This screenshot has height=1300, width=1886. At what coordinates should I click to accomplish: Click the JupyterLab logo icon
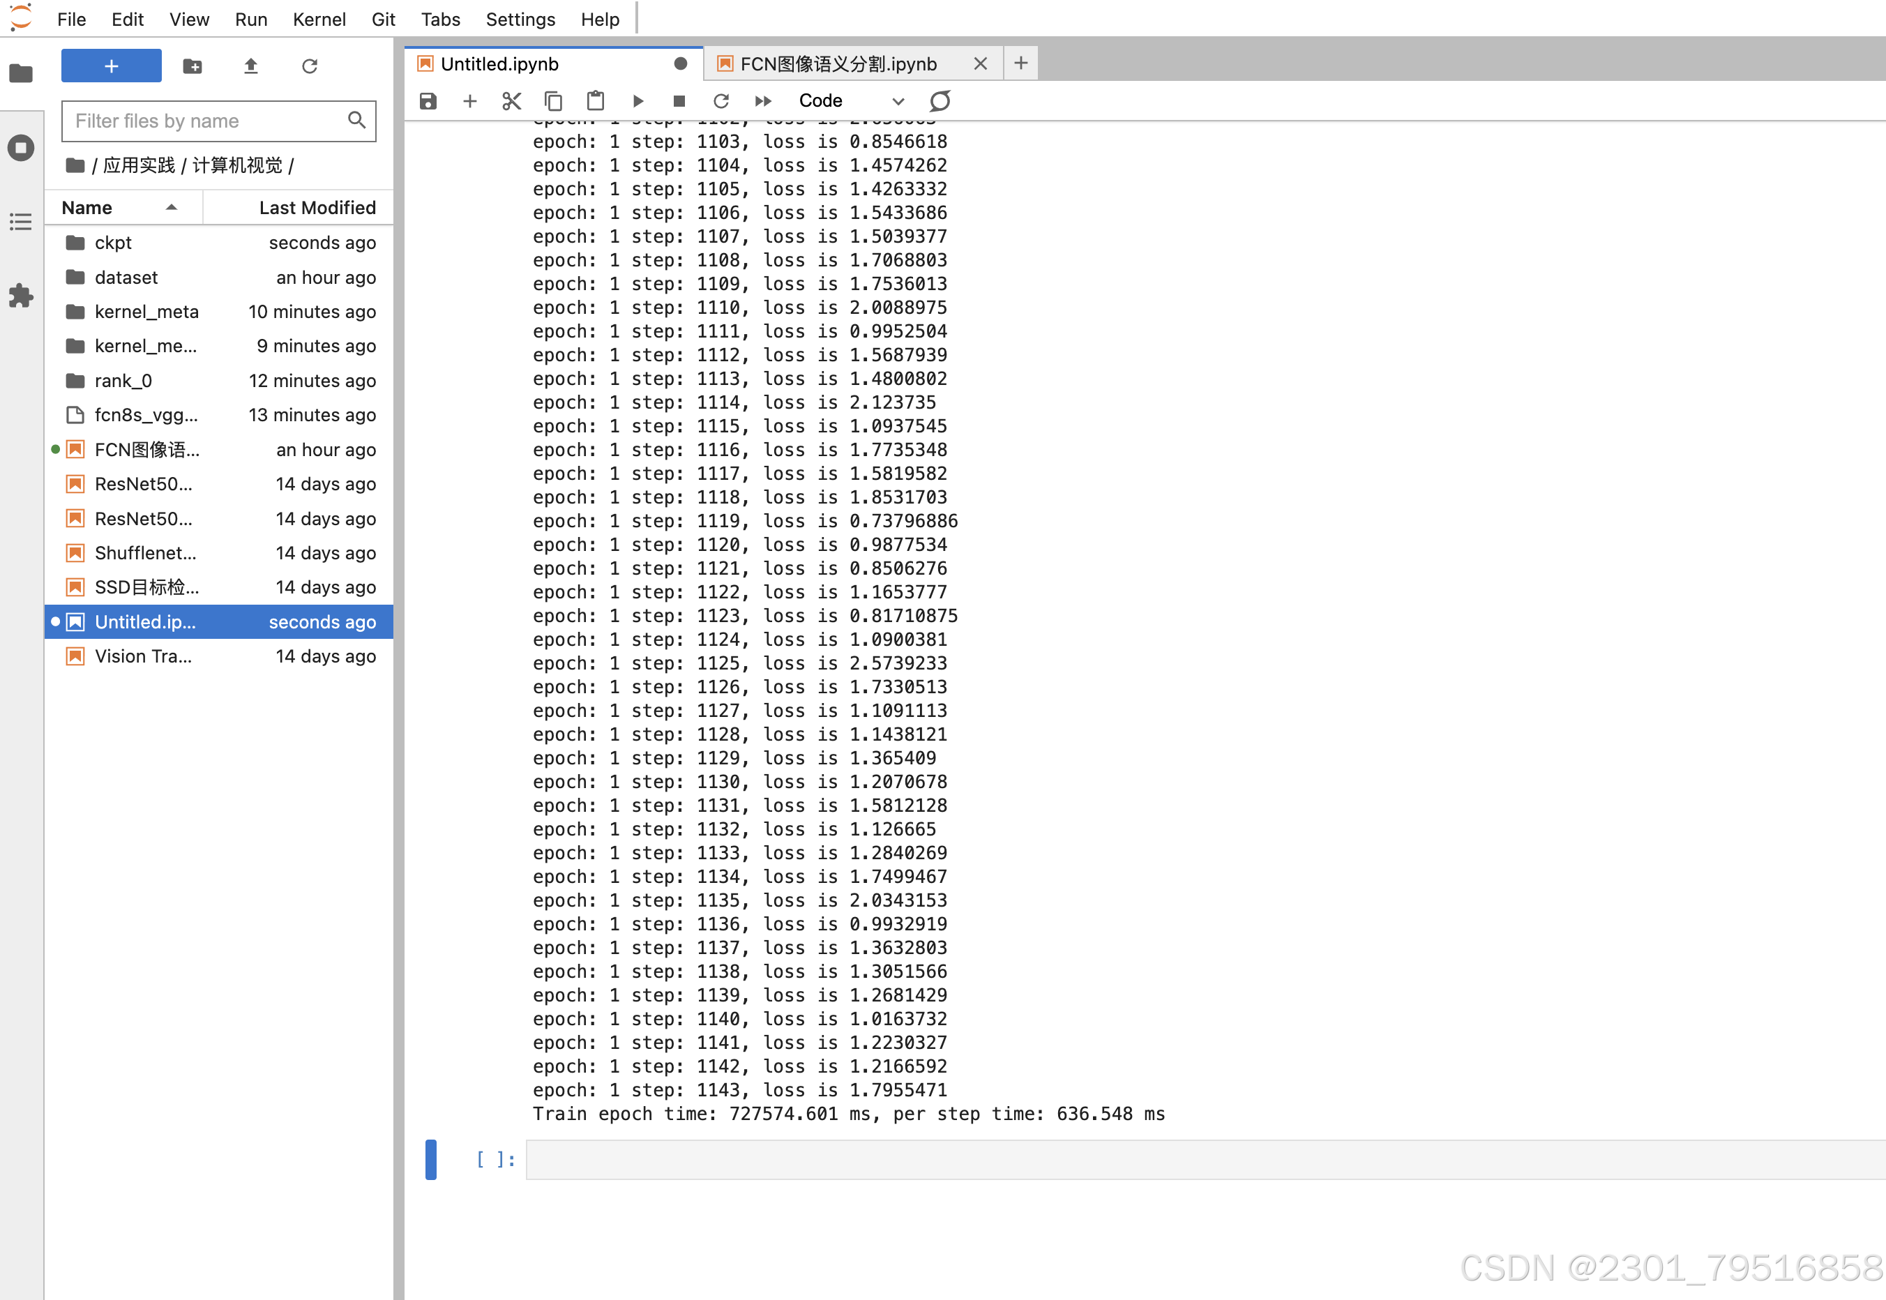(20, 18)
